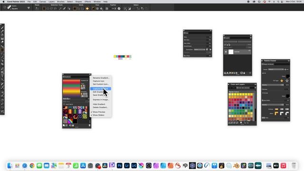Screen dimensions: 304x171
Task: Click the Reset tool icon
Action: coord(37,9)
